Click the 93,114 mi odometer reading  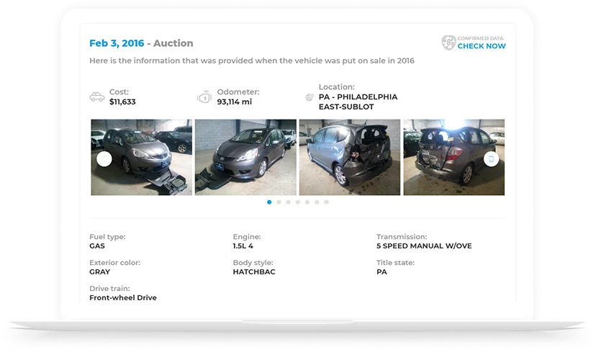pos(234,102)
